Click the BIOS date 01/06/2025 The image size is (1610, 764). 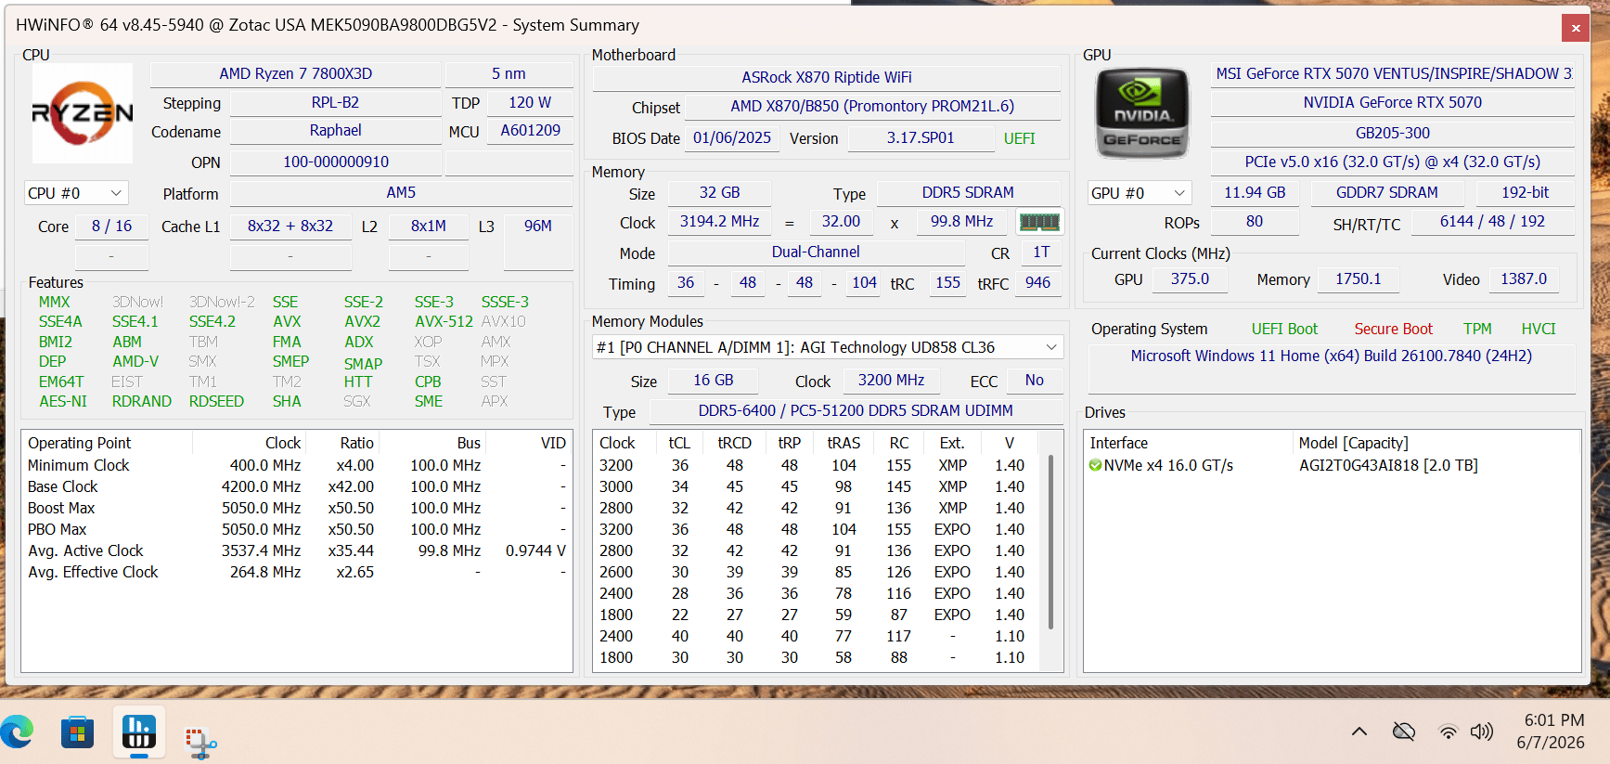pyautogui.click(x=732, y=137)
